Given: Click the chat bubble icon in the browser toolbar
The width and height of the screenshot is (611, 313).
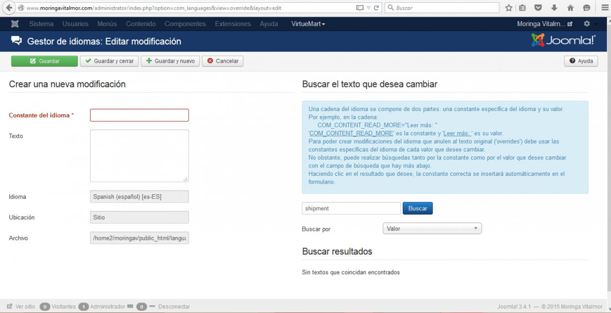Looking at the screenshot, I should click(587, 8).
